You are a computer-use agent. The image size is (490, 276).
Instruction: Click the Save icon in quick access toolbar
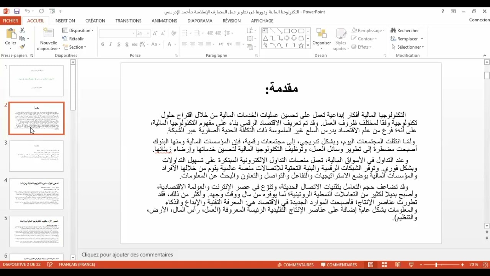tap(16, 11)
